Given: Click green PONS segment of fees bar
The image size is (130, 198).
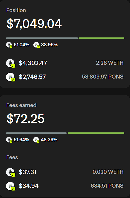Looking at the screenshot, I should tap(96, 133).
